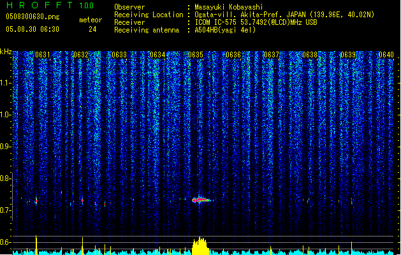Click the 0.8 frequency axis label
The image size is (401, 255).
click(x=5, y=178)
